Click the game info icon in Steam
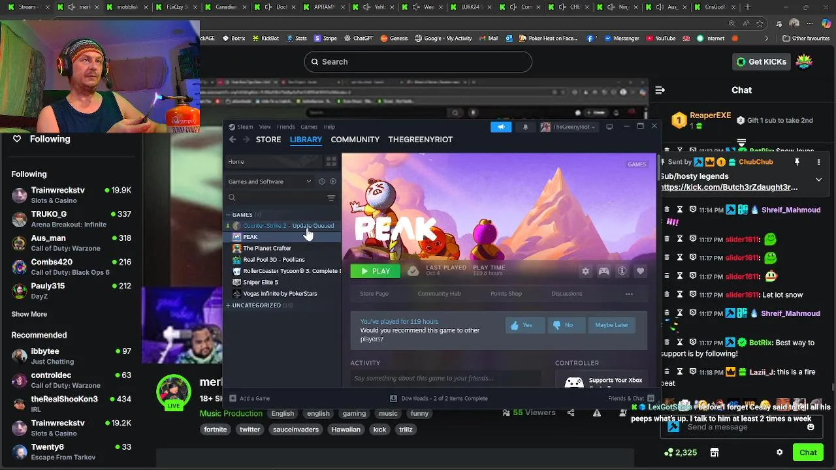The image size is (836, 470). [x=622, y=271]
